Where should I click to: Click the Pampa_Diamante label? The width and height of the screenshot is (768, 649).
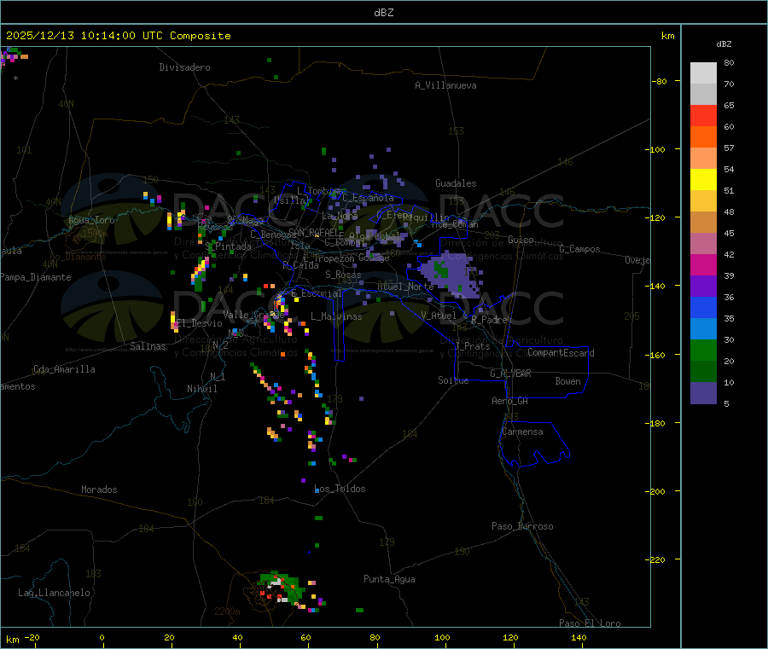point(36,277)
